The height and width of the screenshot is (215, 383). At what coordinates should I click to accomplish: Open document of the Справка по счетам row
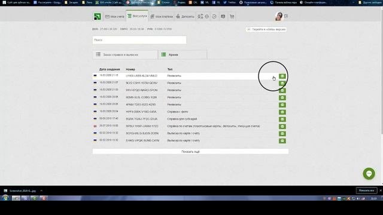click(282, 127)
